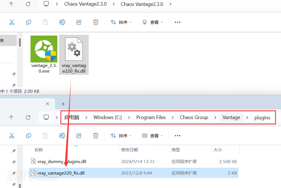281x188 pixels.
Task: Click the 2 KB size cell
Action: [x=232, y=173]
